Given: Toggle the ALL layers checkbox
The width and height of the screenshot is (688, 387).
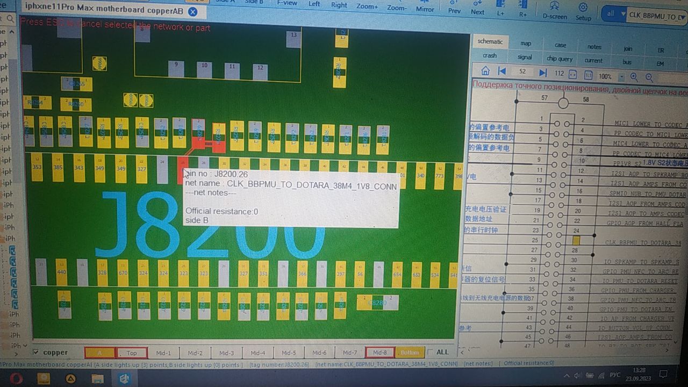Looking at the screenshot, I should [x=429, y=352].
